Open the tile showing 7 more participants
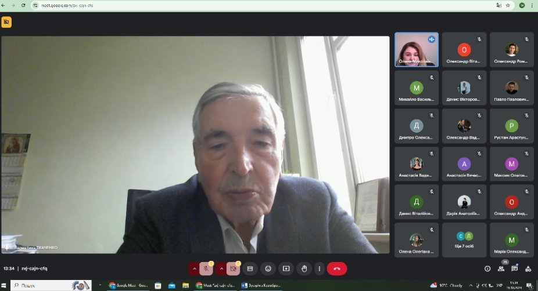The width and height of the screenshot is (538, 291). [x=464, y=240]
